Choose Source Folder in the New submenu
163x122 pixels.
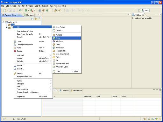point(67,51)
